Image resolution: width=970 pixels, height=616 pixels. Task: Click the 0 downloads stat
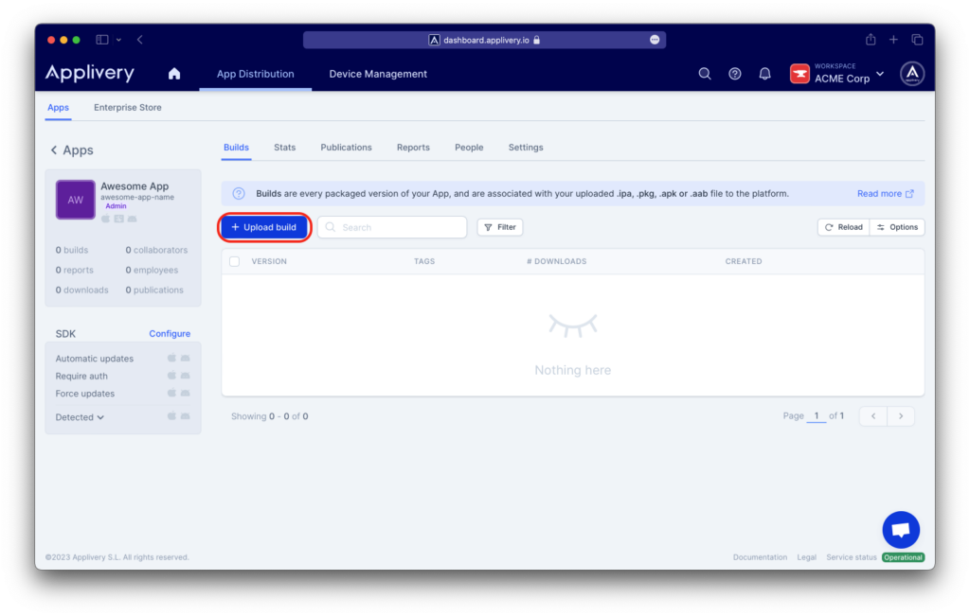click(x=81, y=290)
